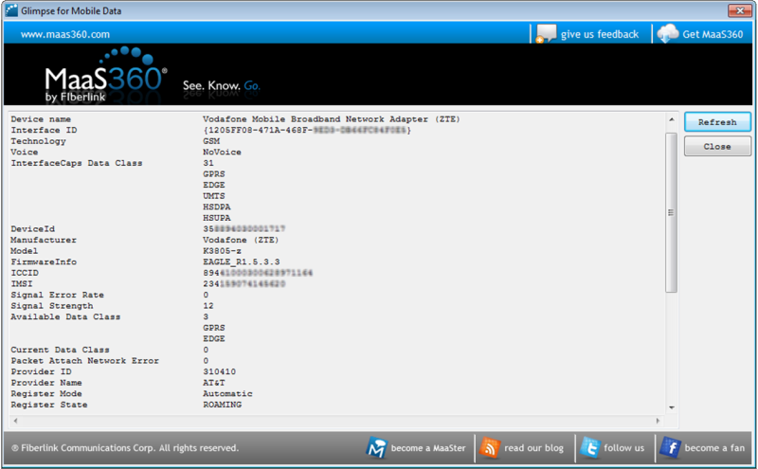Screen dimensions: 758x469
Task: Click the Manufacturer value Vodafone (ZTE)
Action: click(241, 241)
